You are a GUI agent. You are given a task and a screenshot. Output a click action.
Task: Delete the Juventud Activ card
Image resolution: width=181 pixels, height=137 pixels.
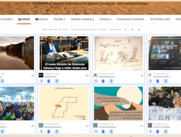tap(158, 81)
